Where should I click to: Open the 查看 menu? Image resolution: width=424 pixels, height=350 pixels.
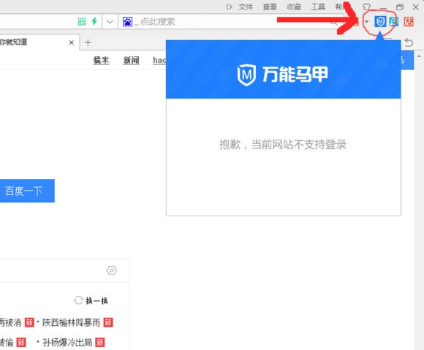(x=270, y=7)
